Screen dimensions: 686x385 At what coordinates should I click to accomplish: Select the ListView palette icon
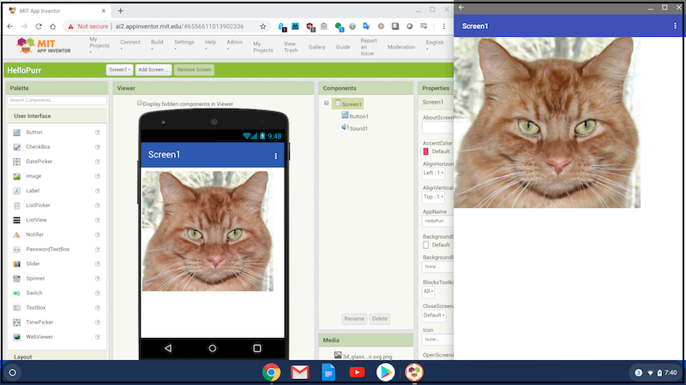coord(16,220)
